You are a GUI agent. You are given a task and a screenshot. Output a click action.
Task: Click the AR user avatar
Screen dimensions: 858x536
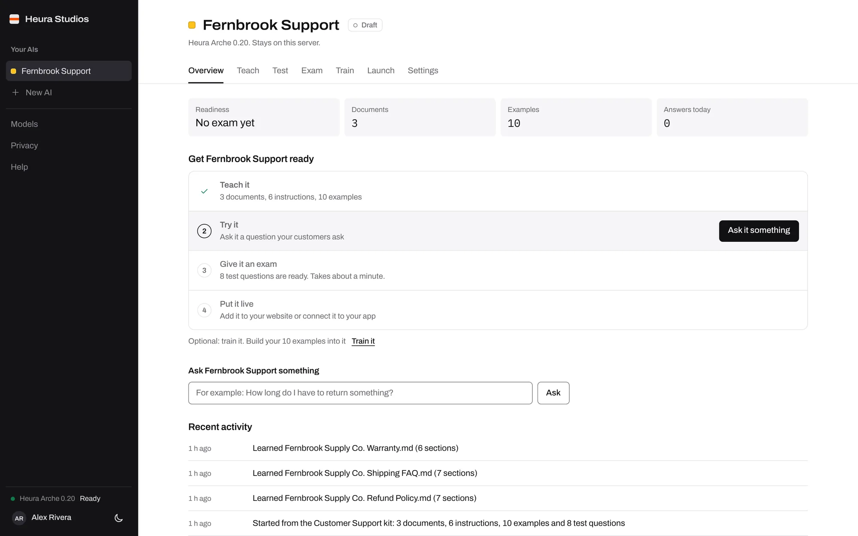(19, 518)
